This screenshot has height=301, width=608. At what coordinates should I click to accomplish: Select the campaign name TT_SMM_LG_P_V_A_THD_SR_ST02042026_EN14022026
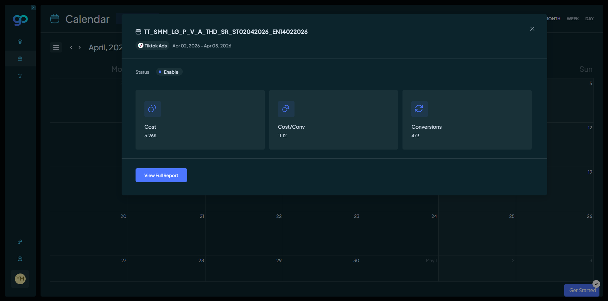225,32
